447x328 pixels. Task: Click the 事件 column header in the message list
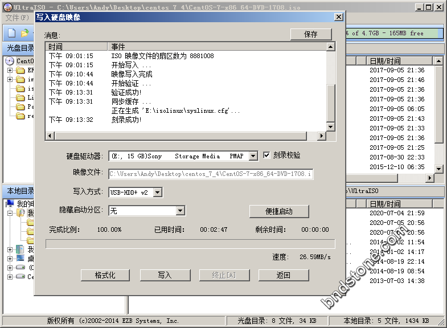(x=216, y=47)
